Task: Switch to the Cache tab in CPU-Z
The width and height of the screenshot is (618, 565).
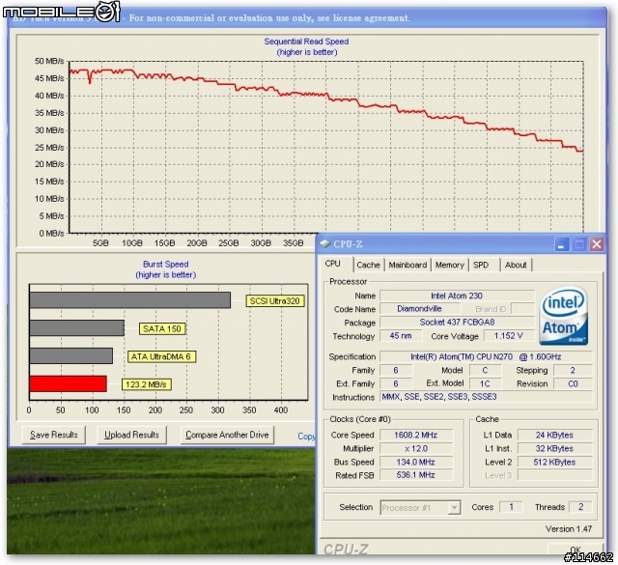Action: (368, 265)
